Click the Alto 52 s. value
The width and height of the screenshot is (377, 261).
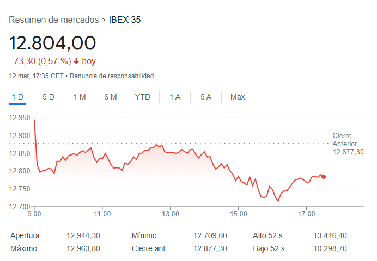[x=331, y=236]
